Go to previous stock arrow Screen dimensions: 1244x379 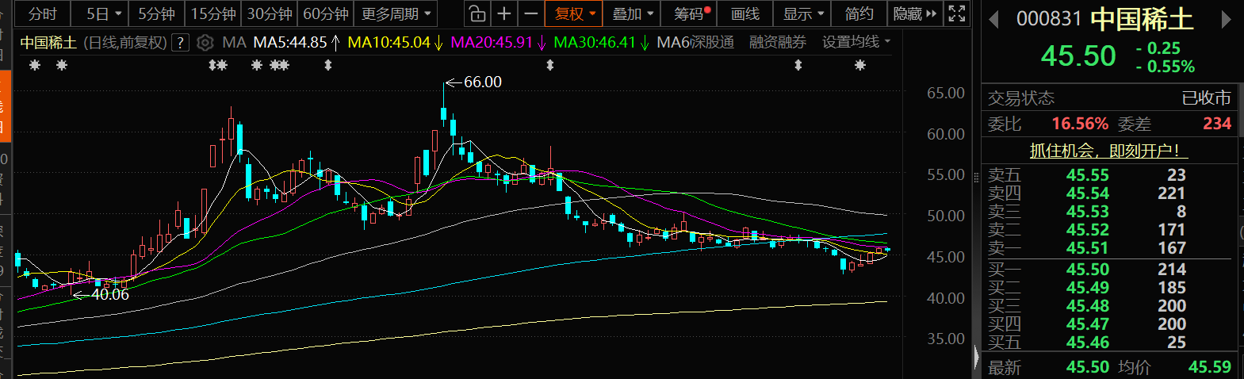click(993, 20)
